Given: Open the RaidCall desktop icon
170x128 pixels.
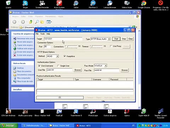Looking at the screenshot, I should 59,113.
